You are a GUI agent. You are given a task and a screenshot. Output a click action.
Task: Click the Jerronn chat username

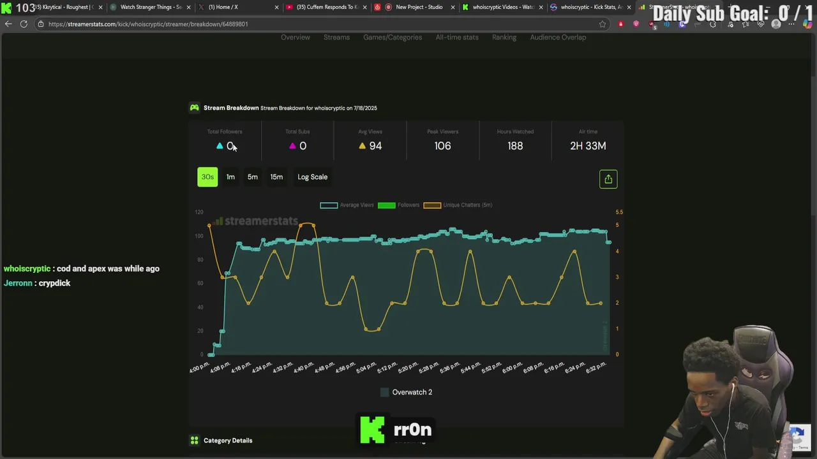(x=18, y=283)
